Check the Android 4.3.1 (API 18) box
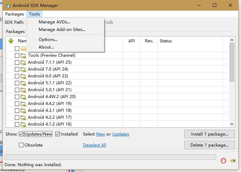Image resolution: width=241 pixels, height=172 pixels. (17, 110)
